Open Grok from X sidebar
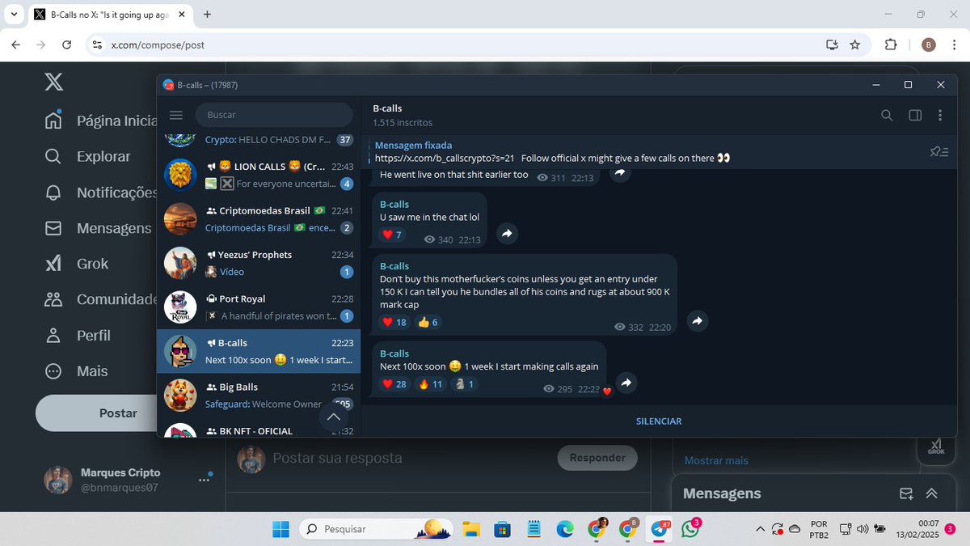This screenshot has height=546, width=970. tap(76, 264)
